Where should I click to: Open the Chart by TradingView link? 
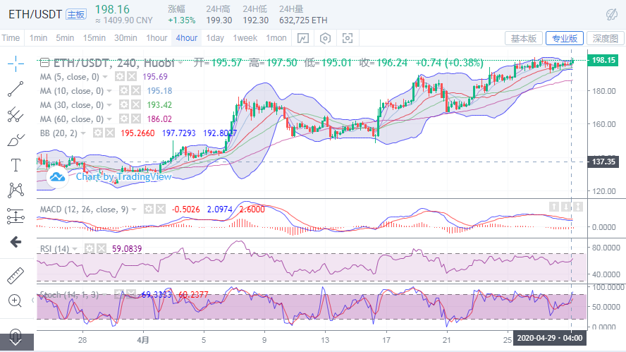coord(124,176)
